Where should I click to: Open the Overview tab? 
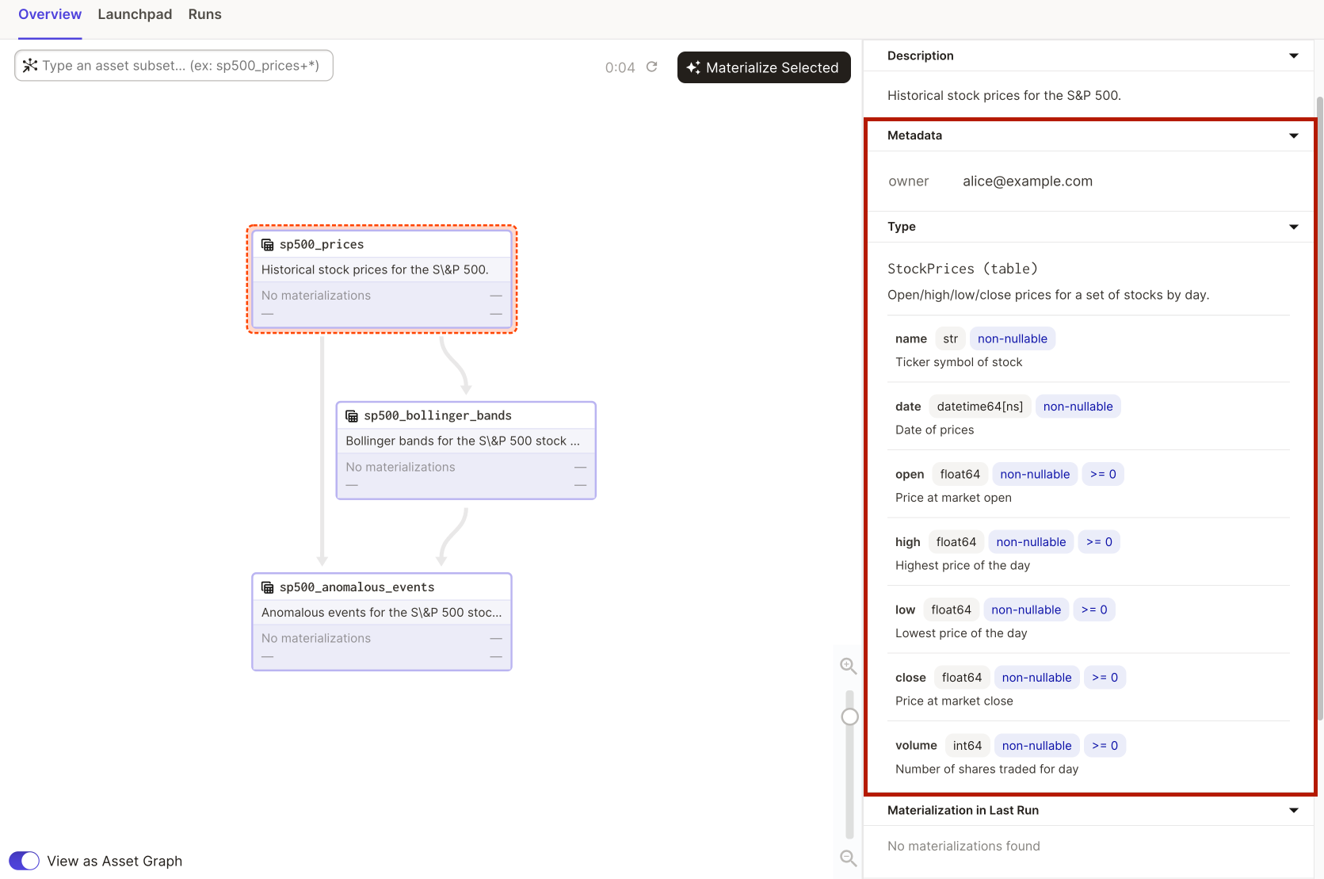pos(50,14)
